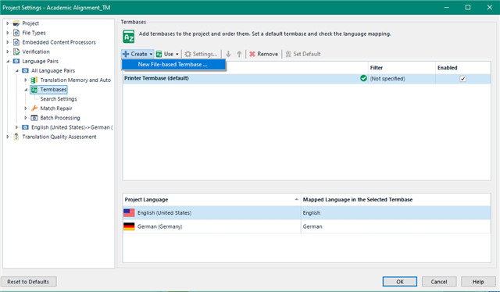500x292 pixels.
Task: Move the termbase down with arrow icon
Action: [228, 54]
